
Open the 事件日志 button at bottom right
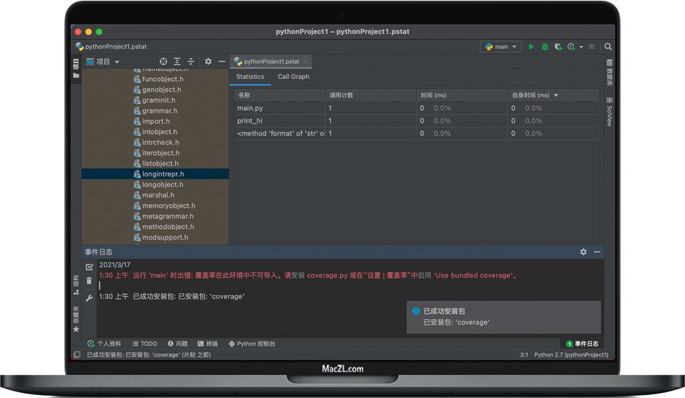point(582,344)
